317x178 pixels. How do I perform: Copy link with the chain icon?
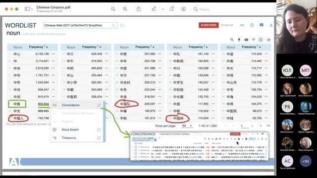[242, 25]
